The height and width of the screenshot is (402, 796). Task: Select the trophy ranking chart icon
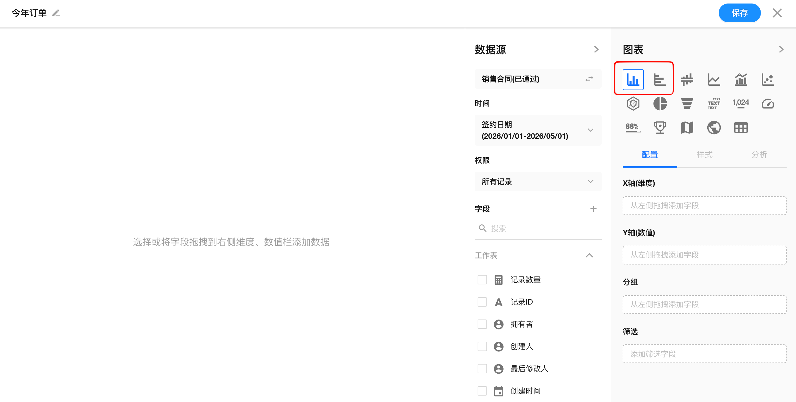tap(660, 127)
